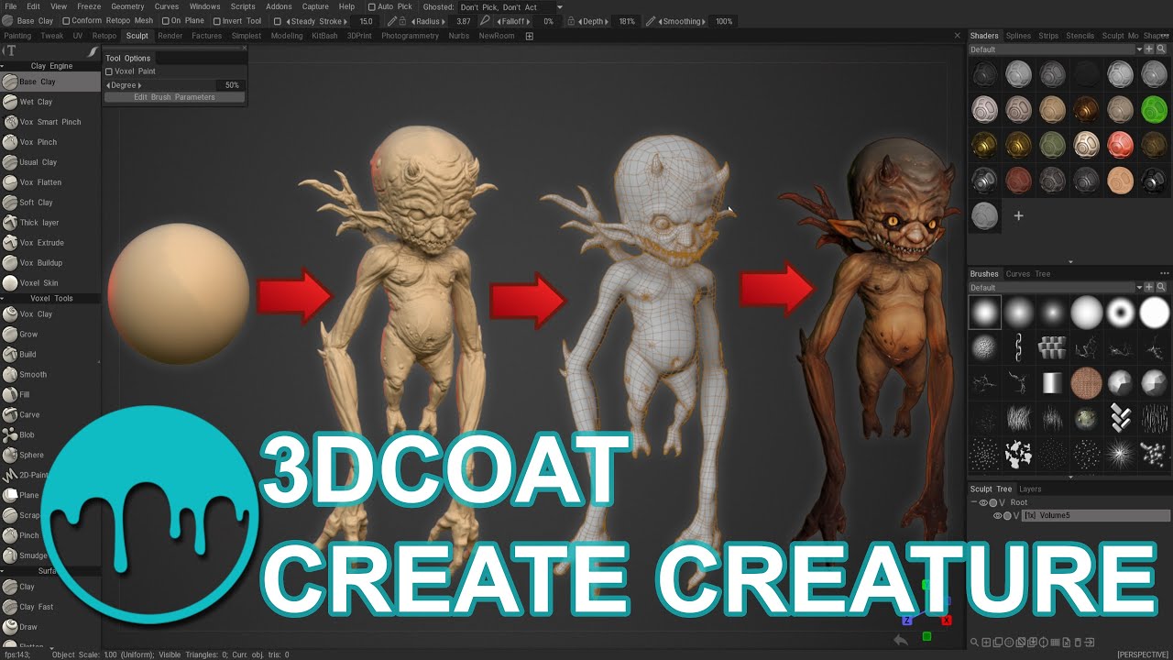Open the Brushes Default folder dropdown
The height and width of the screenshot is (660, 1173).
click(x=1056, y=288)
